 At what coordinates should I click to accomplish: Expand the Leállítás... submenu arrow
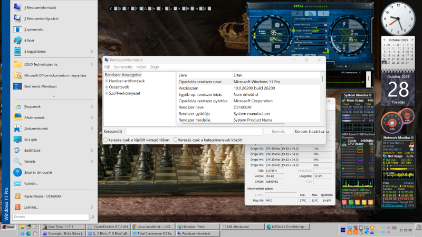coord(92,207)
